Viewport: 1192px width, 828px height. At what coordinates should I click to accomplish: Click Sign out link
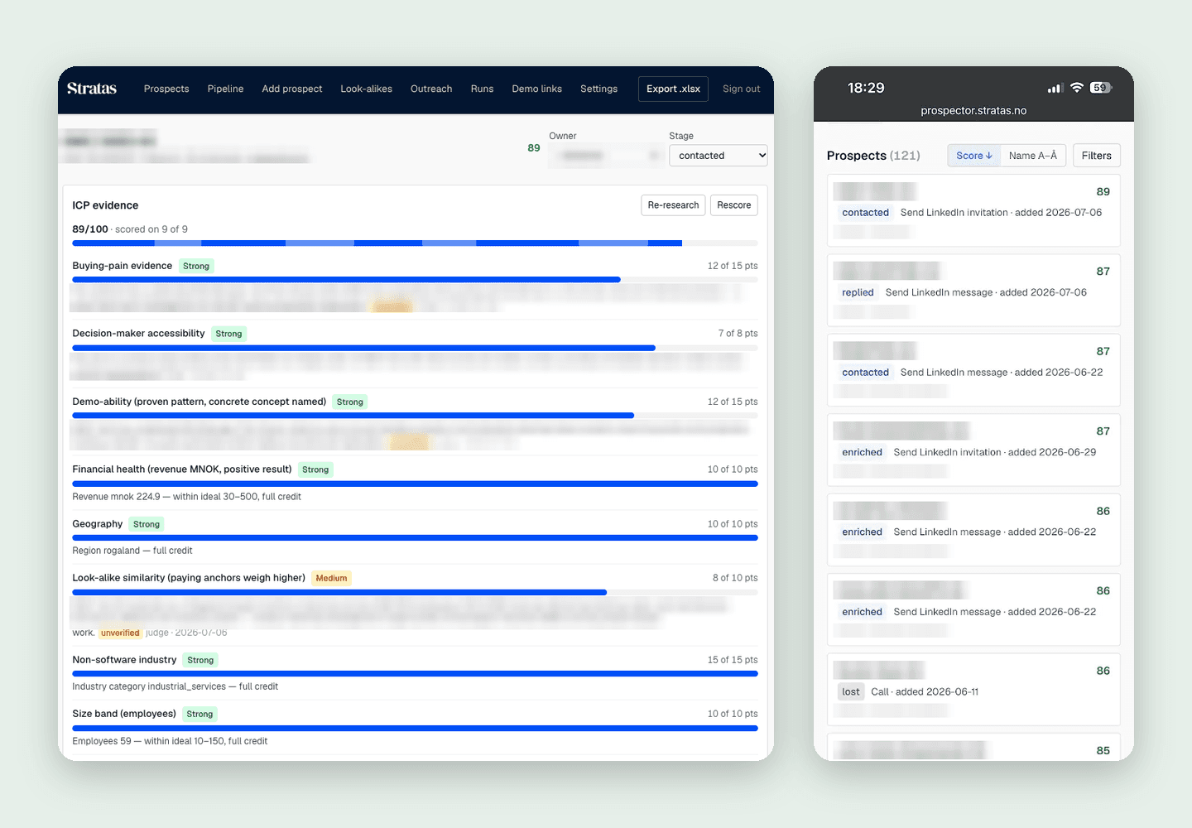tap(741, 89)
